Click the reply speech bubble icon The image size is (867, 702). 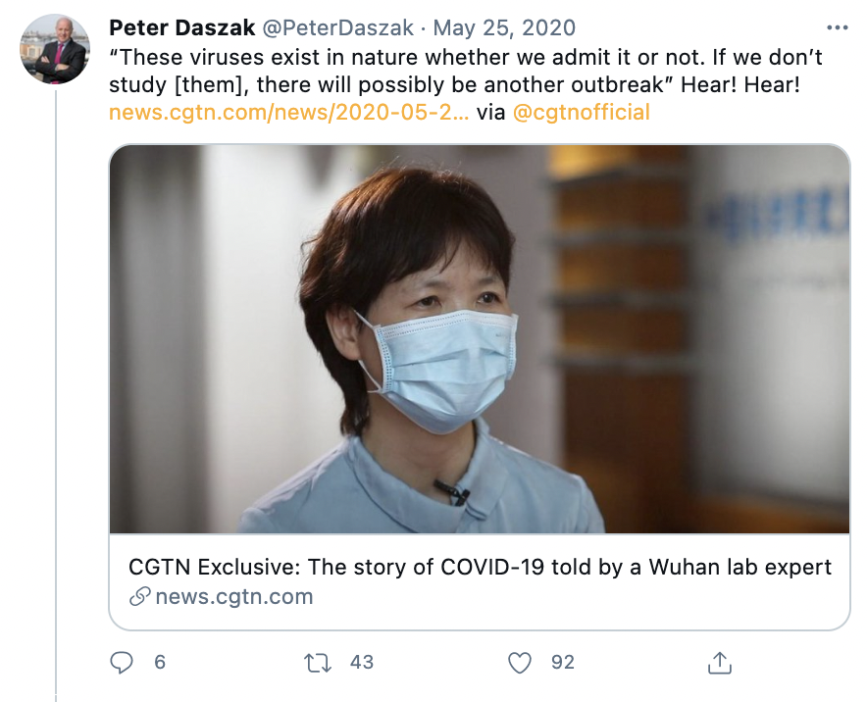pos(122,663)
